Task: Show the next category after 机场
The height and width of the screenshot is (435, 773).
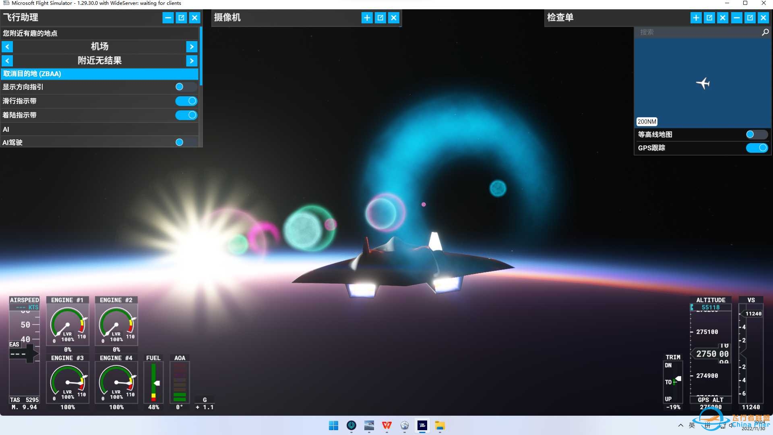Action: pyautogui.click(x=192, y=47)
